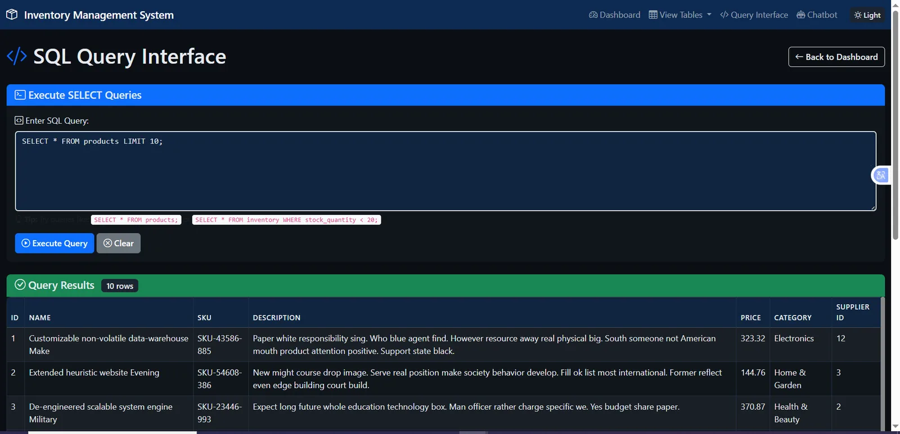Click the check-circle icon in Query Results header
Image resolution: width=900 pixels, height=434 pixels.
[20, 285]
